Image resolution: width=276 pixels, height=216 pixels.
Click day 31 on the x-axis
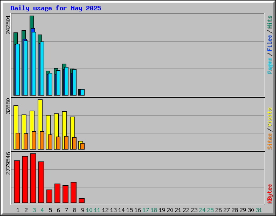pyautogui.click(x=259, y=210)
